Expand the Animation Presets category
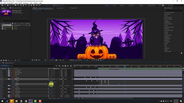 click(164, 13)
